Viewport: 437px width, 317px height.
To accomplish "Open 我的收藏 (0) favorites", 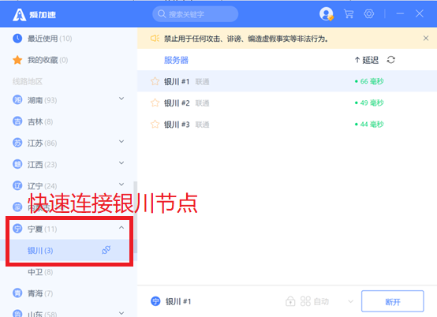I will pos(47,60).
